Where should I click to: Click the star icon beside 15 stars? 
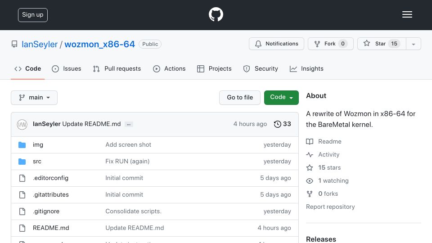tap(310, 168)
